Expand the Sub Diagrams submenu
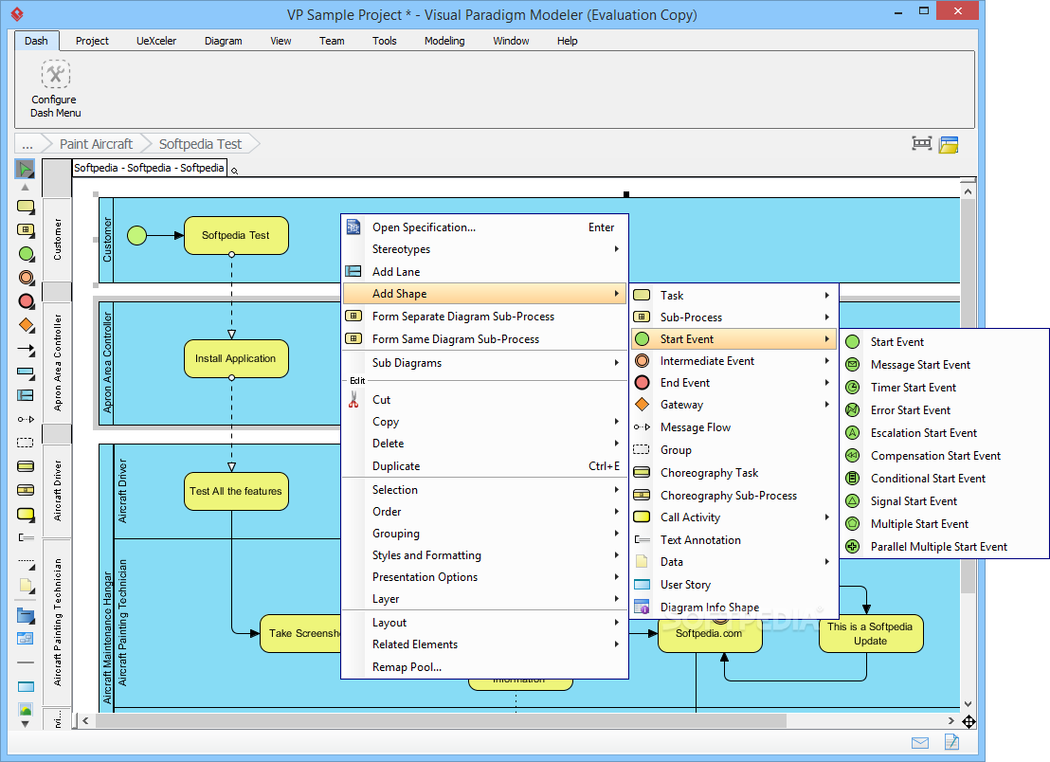Viewport: 1050px width, 762px height. [x=485, y=363]
